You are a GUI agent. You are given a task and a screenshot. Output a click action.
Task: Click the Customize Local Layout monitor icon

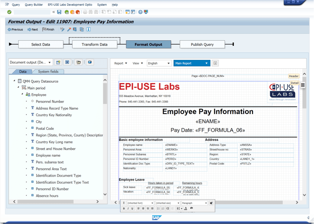pos(146,12)
